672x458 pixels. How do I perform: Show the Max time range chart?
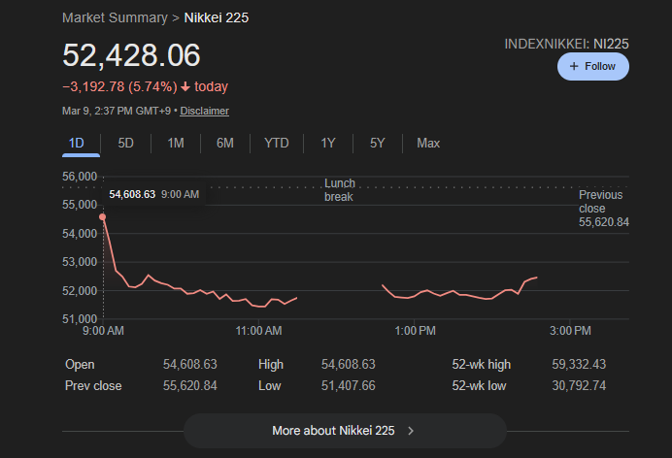pyautogui.click(x=427, y=143)
